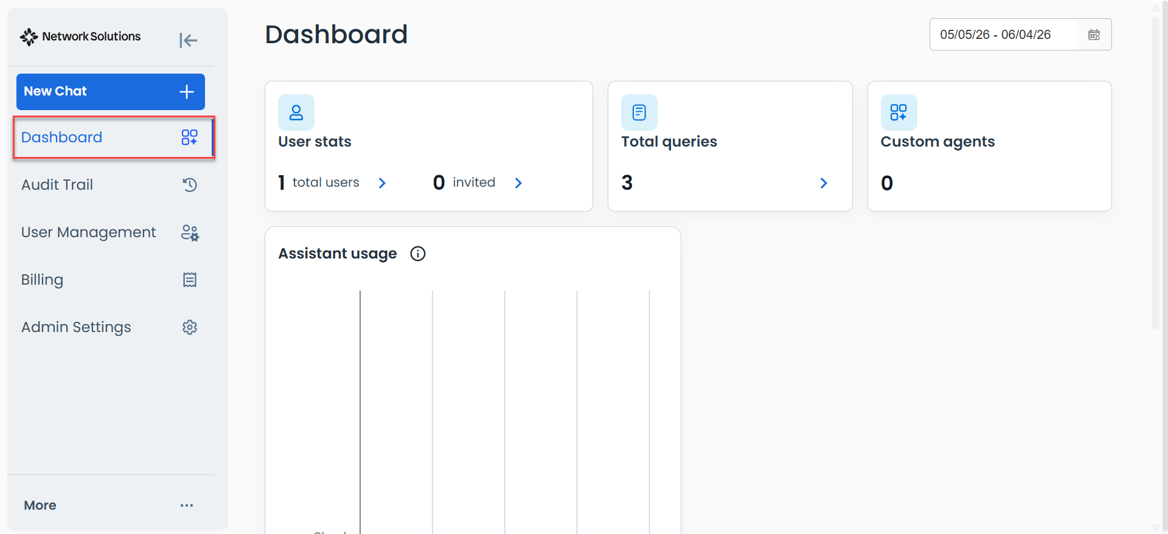Click the plus icon on New Chat

(187, 91)
